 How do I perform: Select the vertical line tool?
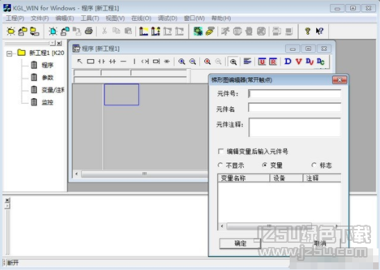(x=134, y=61)
